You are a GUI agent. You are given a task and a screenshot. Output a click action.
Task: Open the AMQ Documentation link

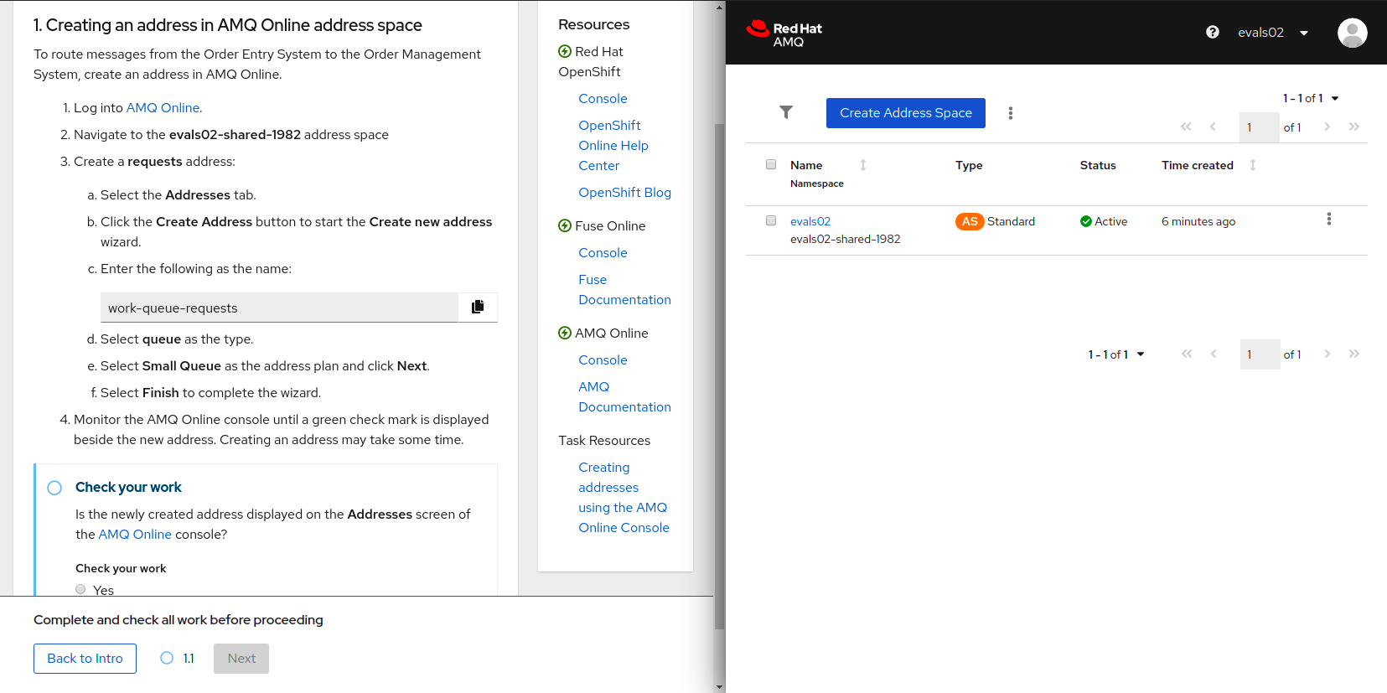pyautogui.click(x=624, y=396)
